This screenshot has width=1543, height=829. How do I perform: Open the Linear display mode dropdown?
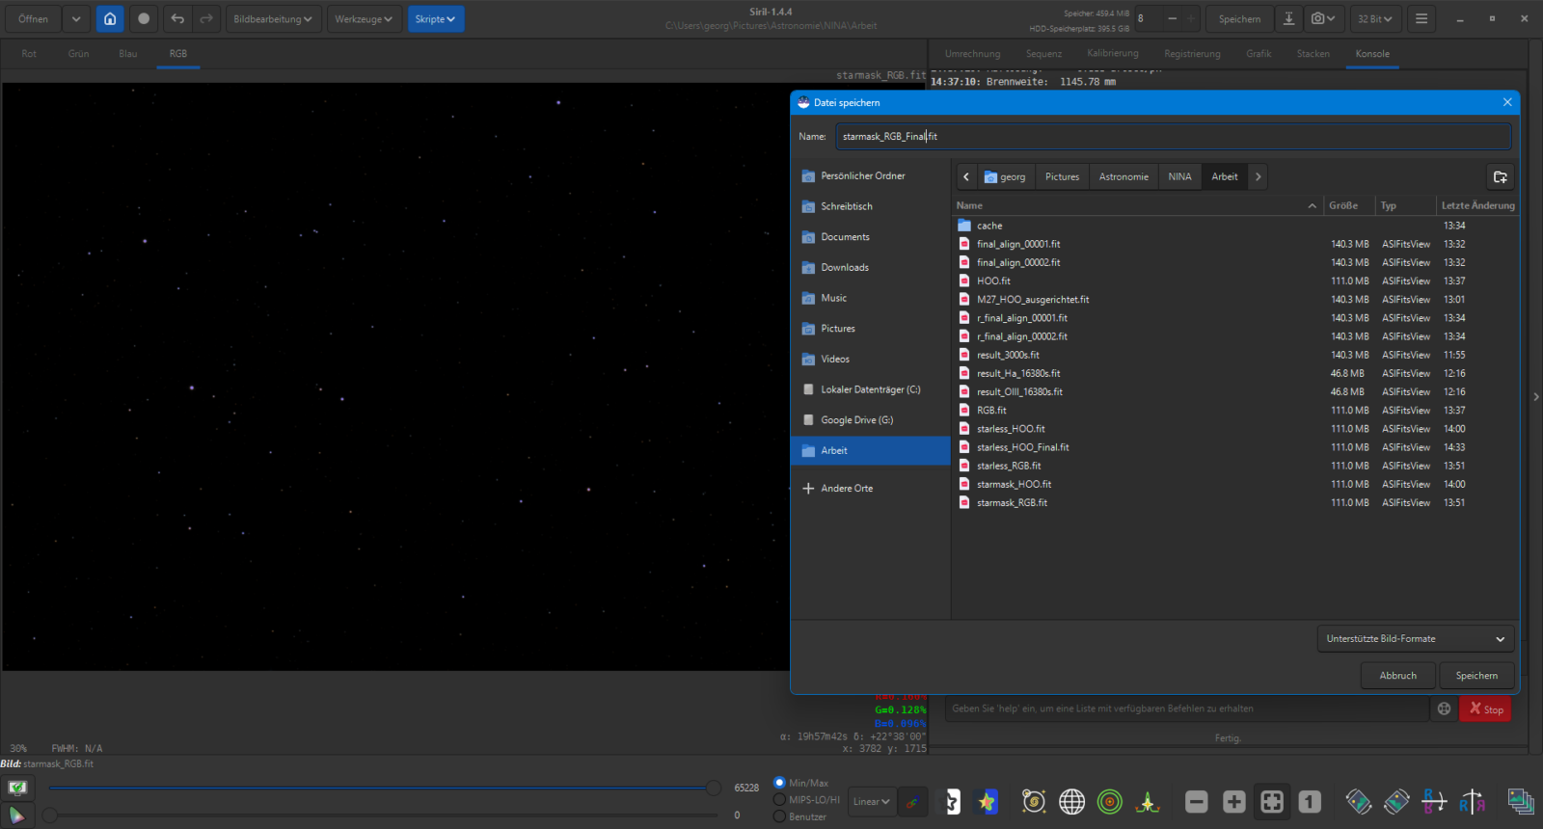point(871,802)
